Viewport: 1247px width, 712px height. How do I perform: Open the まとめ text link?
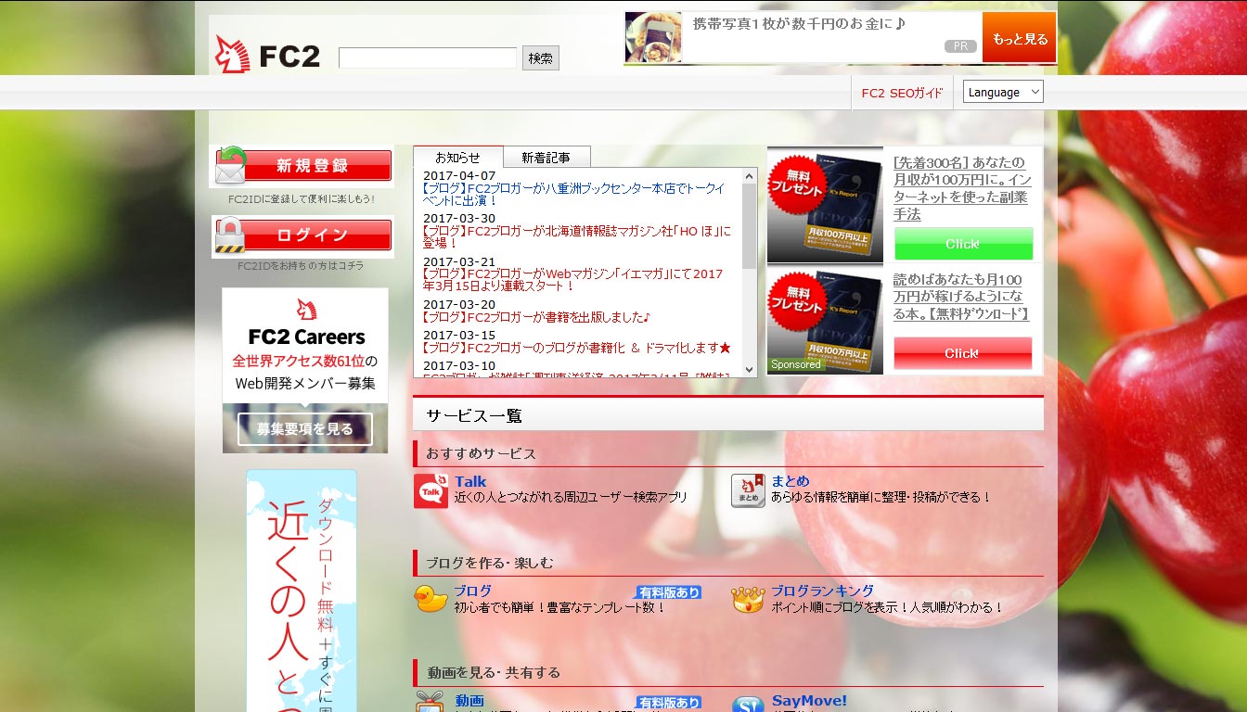click(791, 481)
